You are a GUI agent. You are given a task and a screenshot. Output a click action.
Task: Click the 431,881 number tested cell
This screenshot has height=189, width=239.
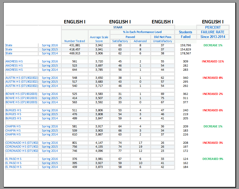75,45
